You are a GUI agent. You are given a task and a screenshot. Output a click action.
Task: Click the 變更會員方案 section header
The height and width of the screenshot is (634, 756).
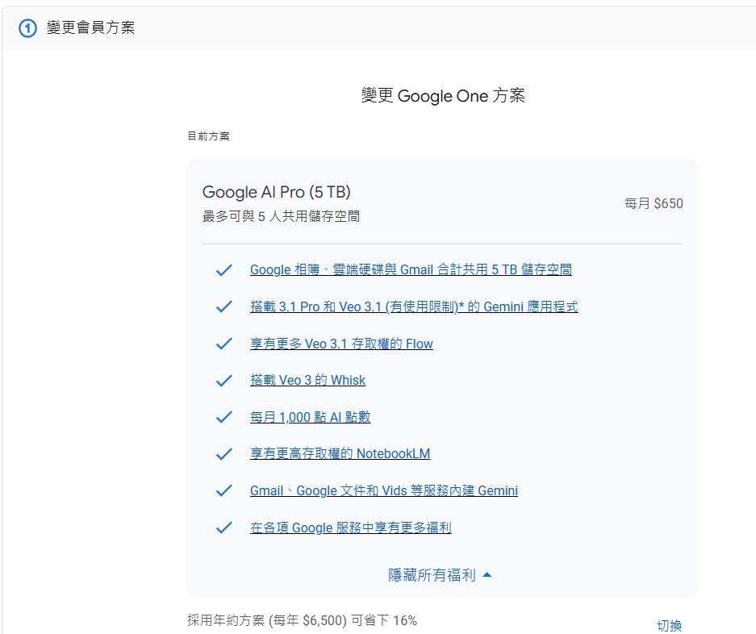pyautogui.click(x=90, y=28)
